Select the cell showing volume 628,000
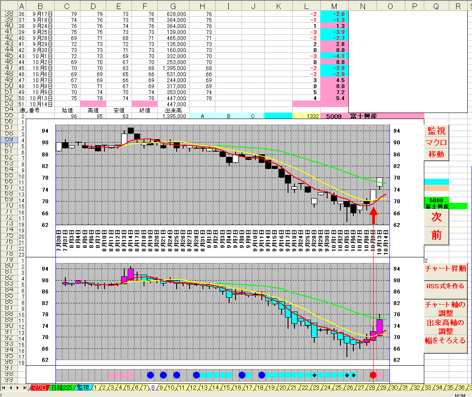The image size is (472, 397). pos(173,14)
